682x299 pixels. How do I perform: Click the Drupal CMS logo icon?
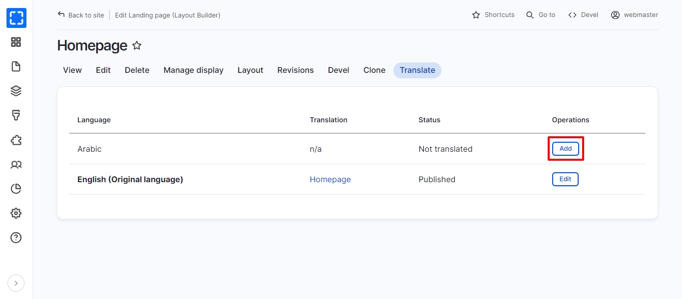16,18
